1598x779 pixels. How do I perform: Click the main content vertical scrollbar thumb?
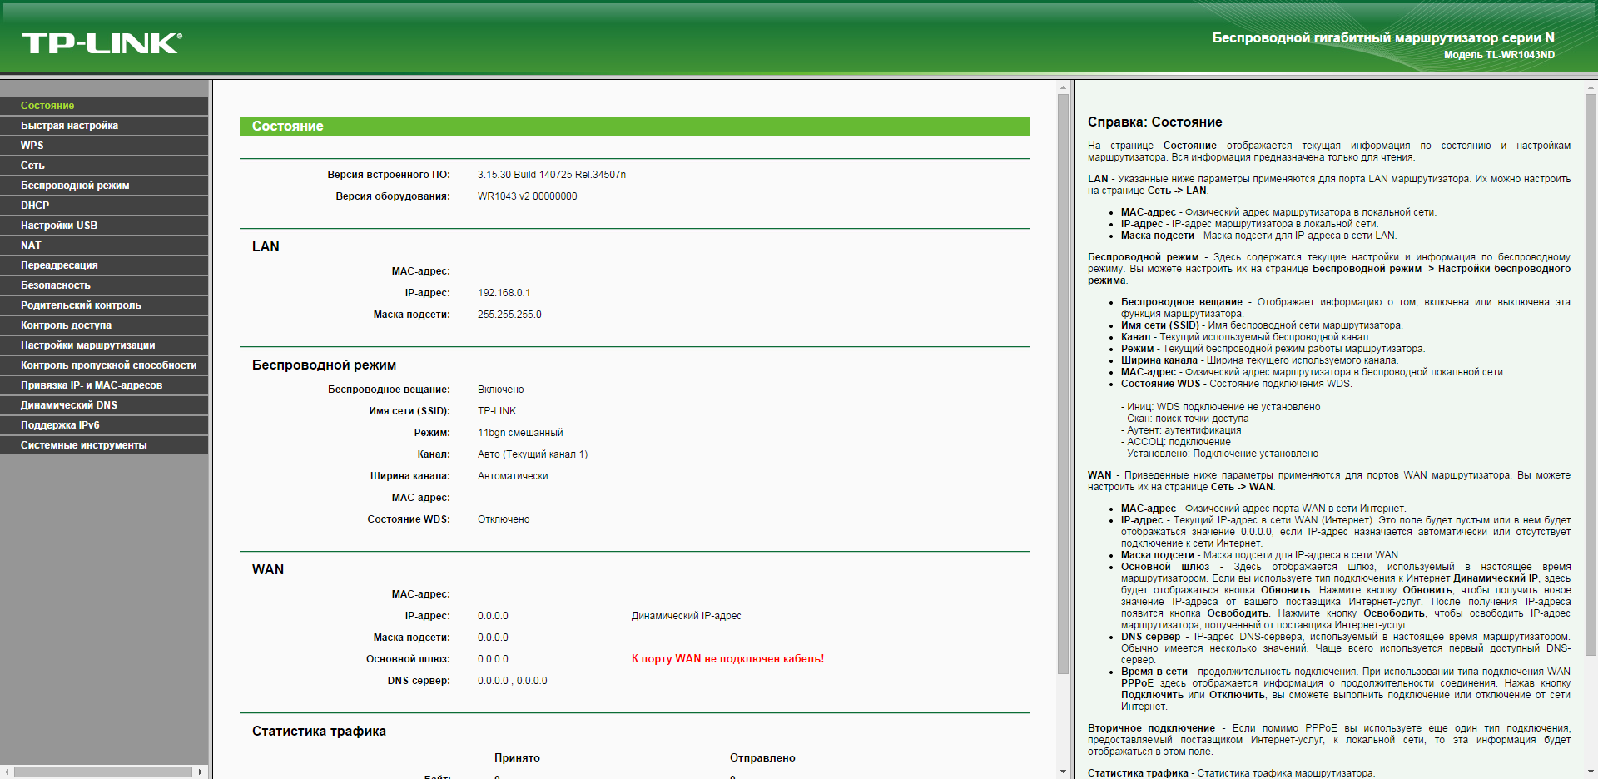(1063, 383)
